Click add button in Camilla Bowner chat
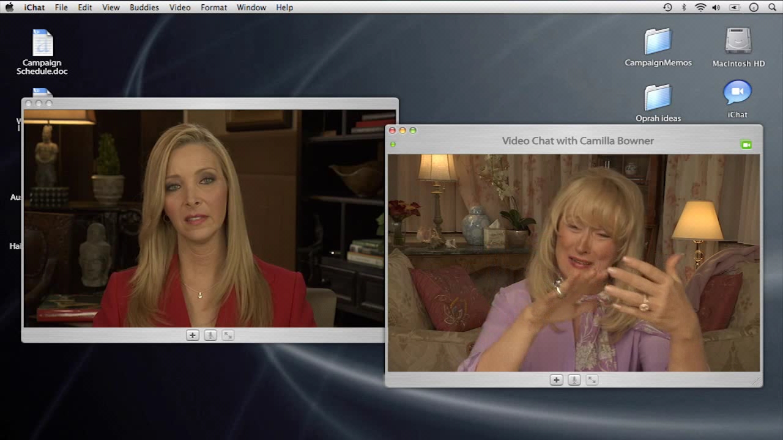 556,380
